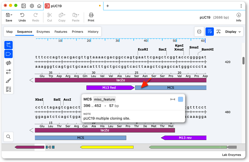
Task: Click the XmaI enzyme label
Action: click(179, 49)
